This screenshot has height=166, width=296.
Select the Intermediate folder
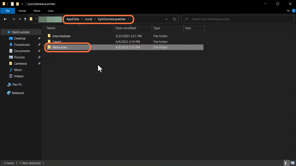61,36
